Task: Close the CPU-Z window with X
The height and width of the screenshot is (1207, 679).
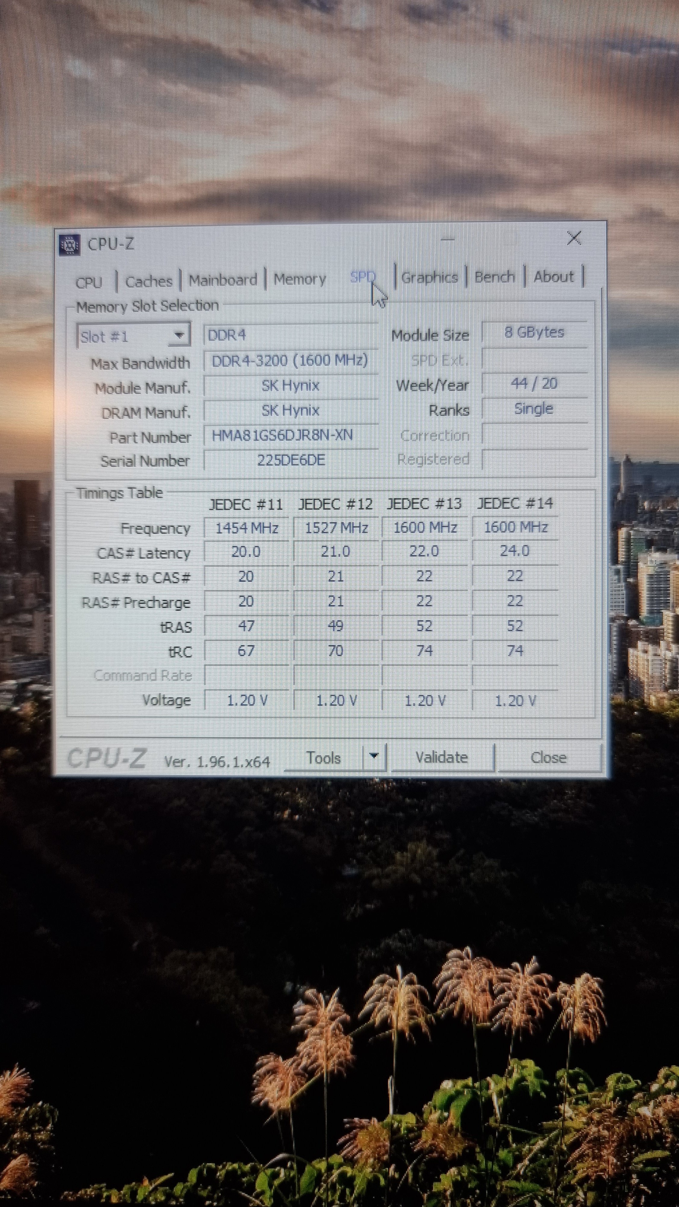Action: [574, 238]
